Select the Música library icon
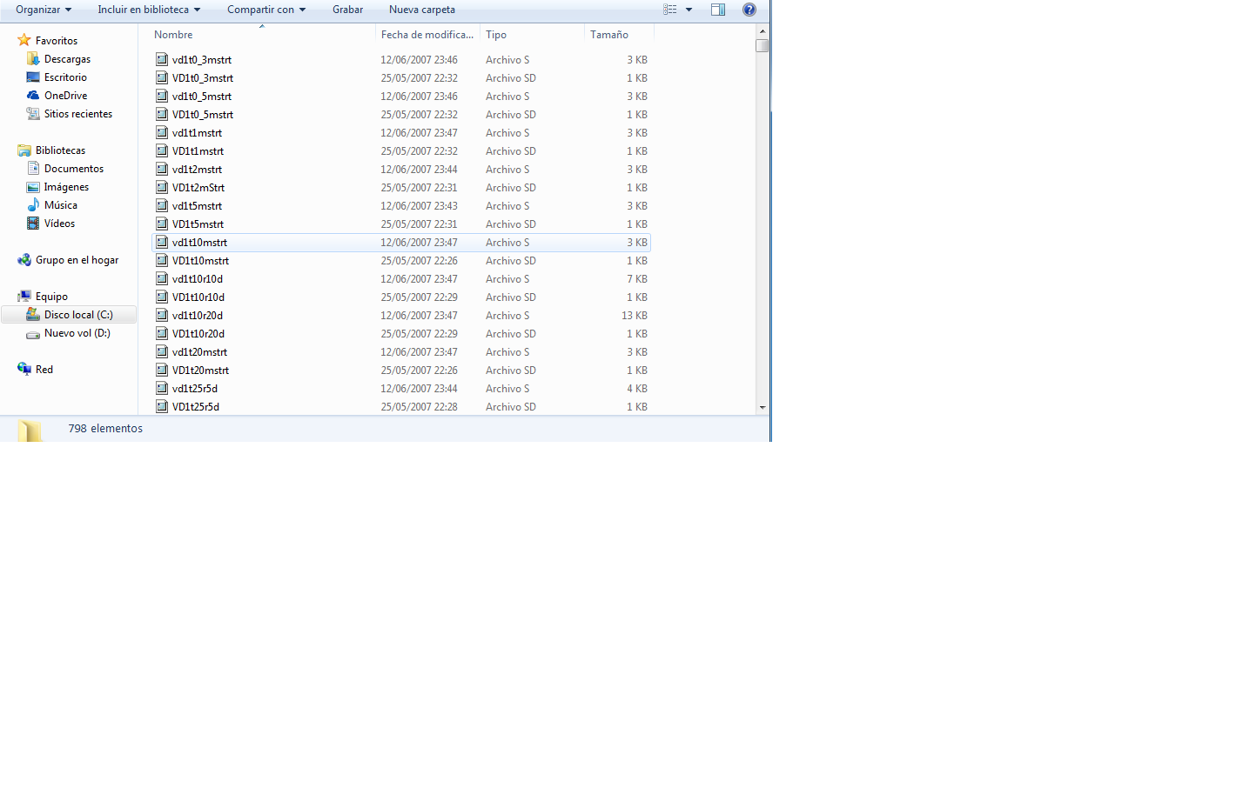Viewport: 1243px width, 788px height. pyautogui.click(x=33, y=205)
